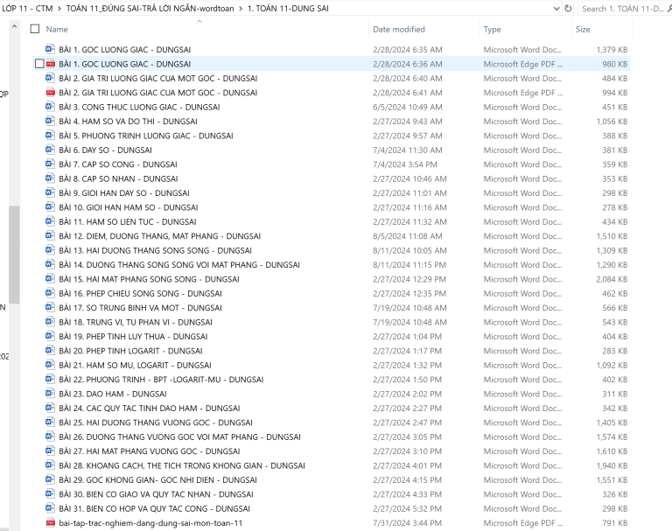Click scroll-up arrow of left navigation pane
This screenshot has width=672, height=531.
(x=14, y=26)
